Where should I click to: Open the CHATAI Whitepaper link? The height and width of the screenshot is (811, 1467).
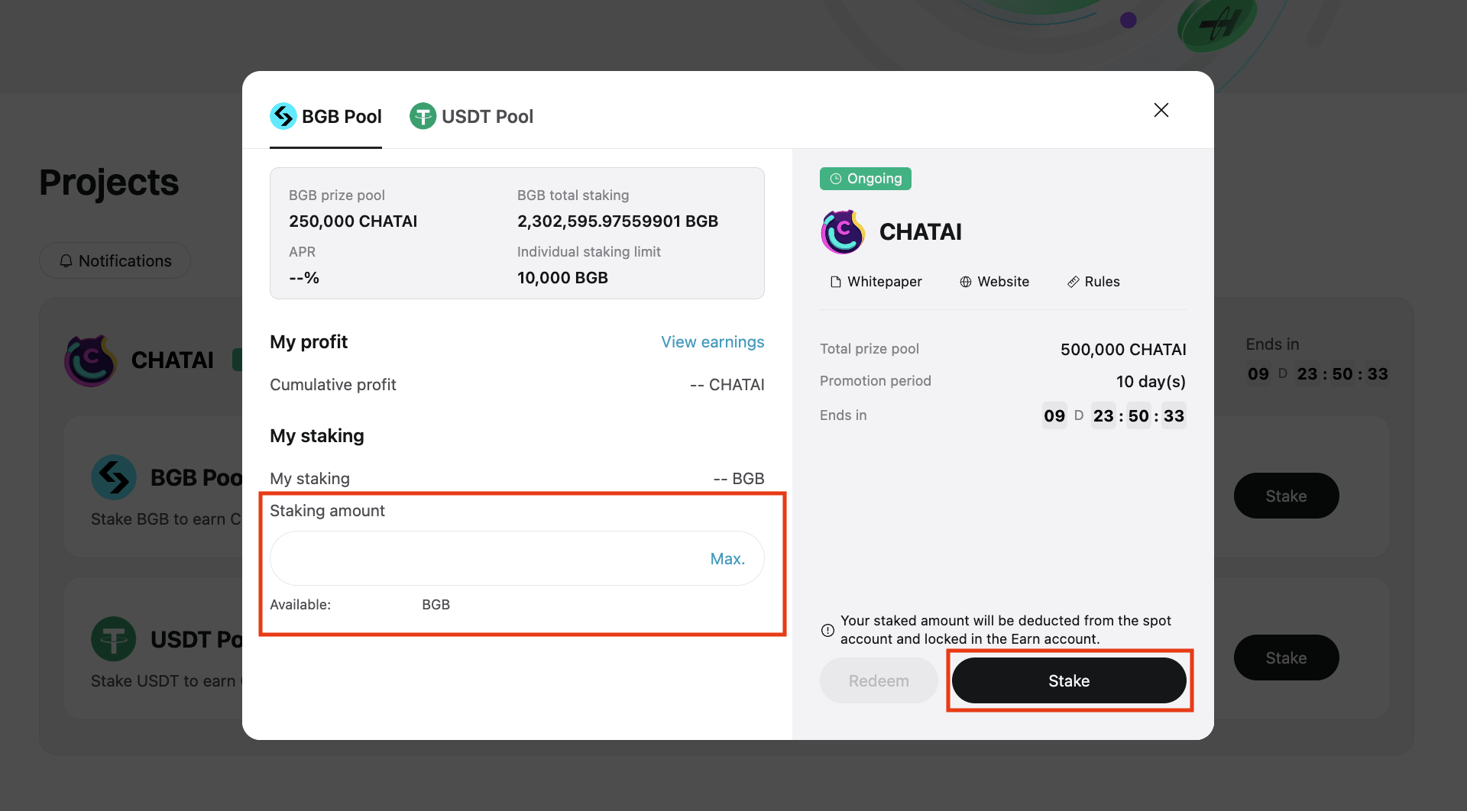876,282
